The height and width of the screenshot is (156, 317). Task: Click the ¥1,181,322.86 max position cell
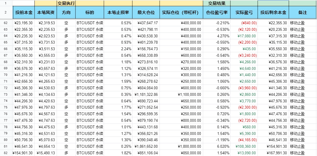tap(146, 94)
